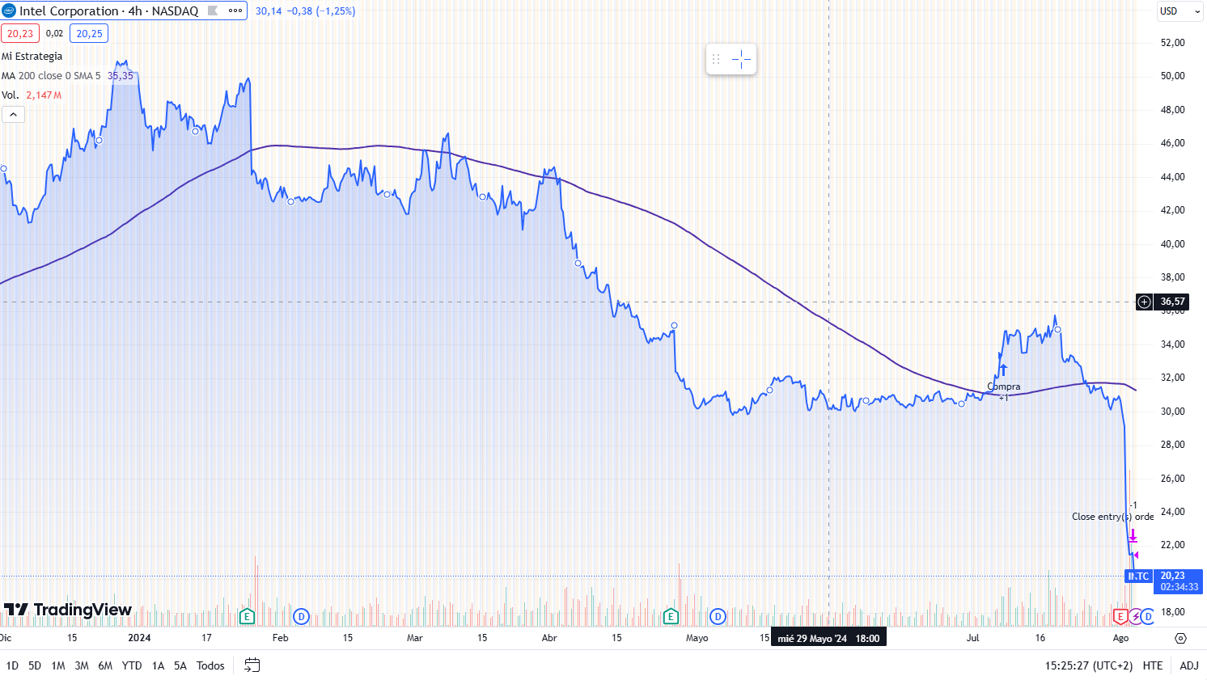Click the floating toolbar drag handle dots

click(x=716, y=59)
